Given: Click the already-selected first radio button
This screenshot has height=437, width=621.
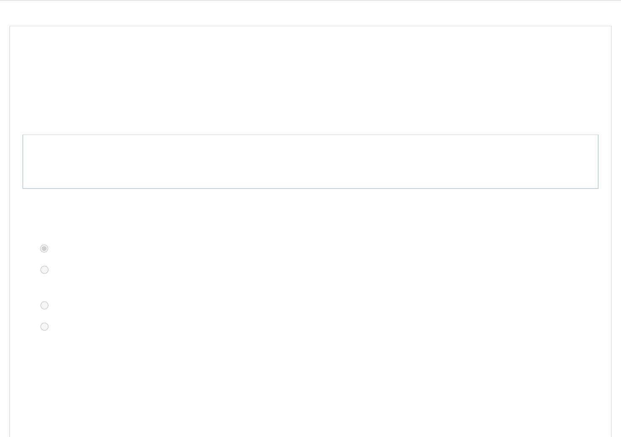Looking at the screenshot, I should 44,248.
